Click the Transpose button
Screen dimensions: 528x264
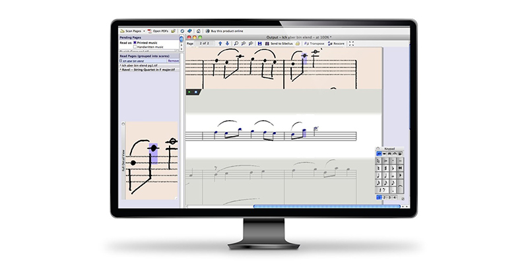pyautogui.click(x=314, y=44)
